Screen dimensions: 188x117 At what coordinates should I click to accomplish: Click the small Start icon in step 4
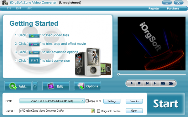pyautogui.click(x=34, y=60)
